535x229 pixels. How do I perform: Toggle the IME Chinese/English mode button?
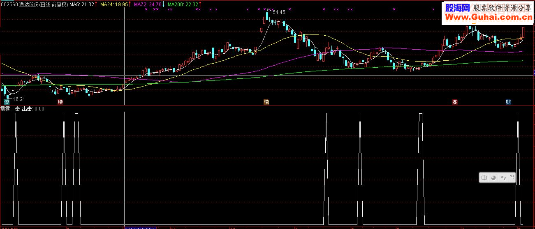[484, 178]
